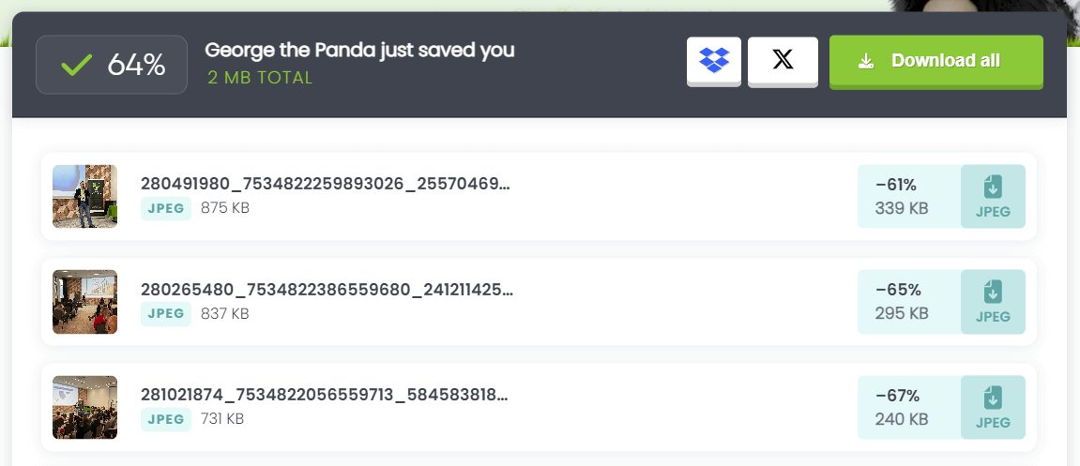This screenshot has height=466, width=1080.
Task: Download the 339 KB compressed JPEG
Action: point(993,197)
